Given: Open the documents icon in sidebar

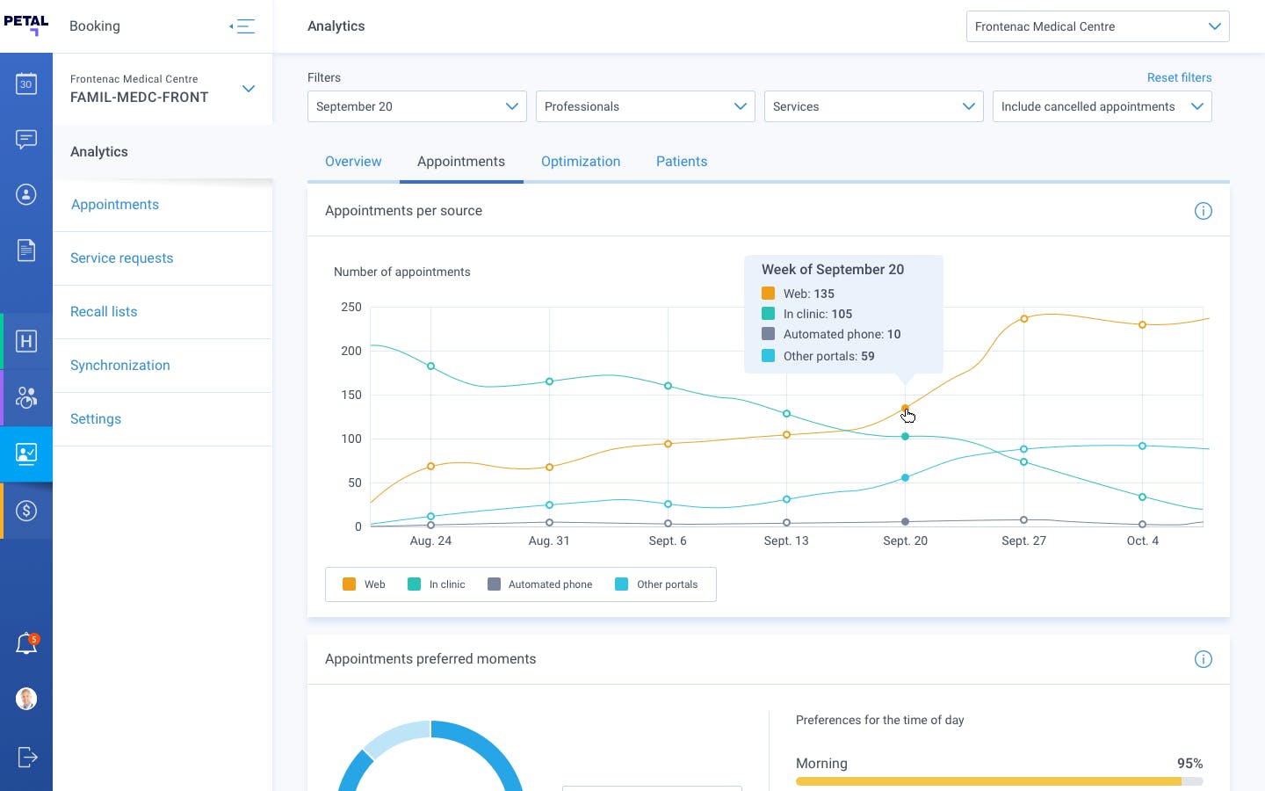Looking at the screenshot, I should tap(26, 250).
